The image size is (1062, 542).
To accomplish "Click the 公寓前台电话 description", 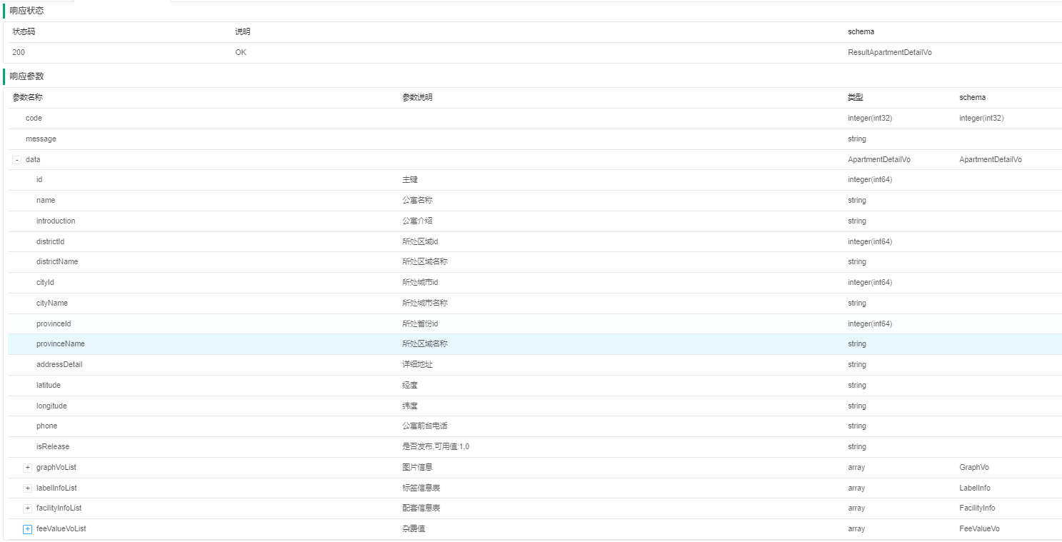I will click(425, 426).
